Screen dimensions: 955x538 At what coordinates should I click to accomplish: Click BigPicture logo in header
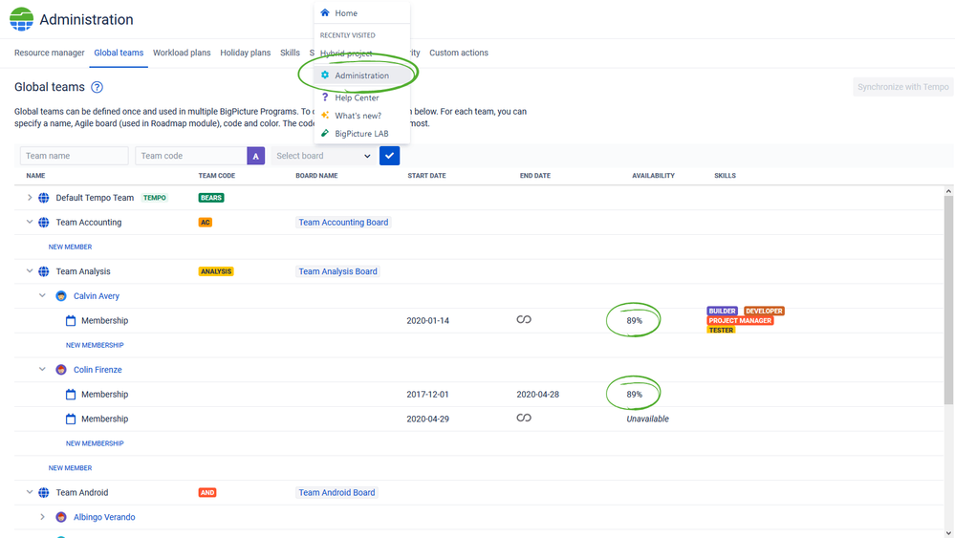pos(21,19)
